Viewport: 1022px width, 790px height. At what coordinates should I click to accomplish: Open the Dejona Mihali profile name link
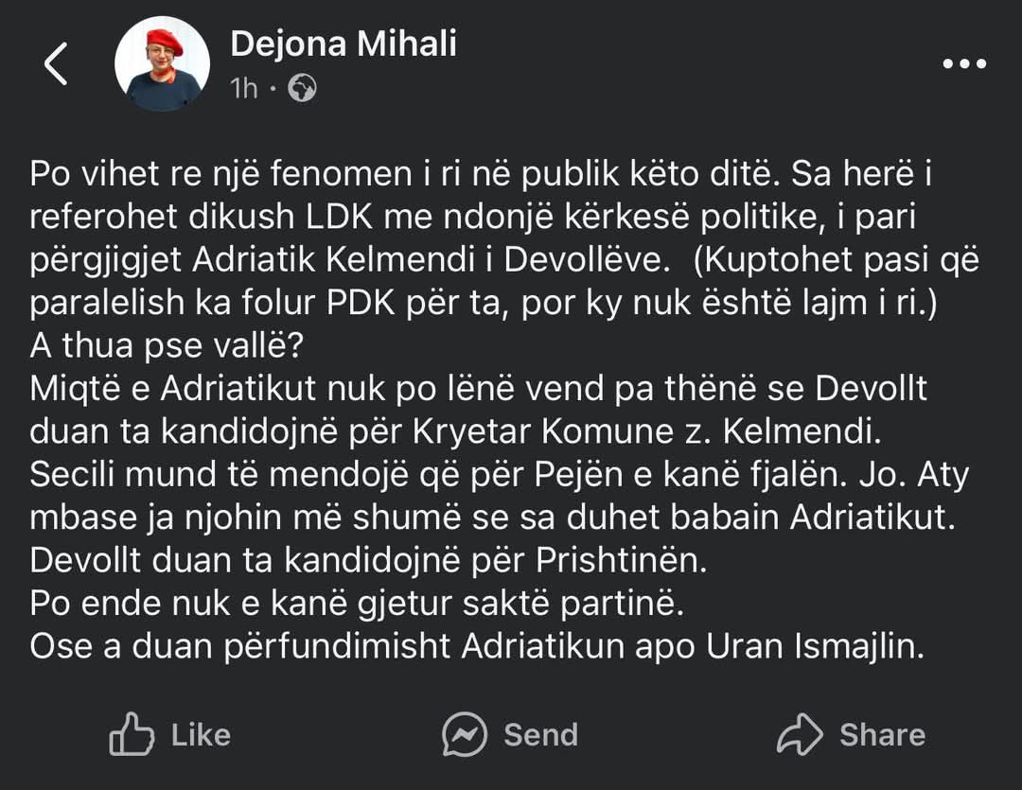(x=344, y=44)
